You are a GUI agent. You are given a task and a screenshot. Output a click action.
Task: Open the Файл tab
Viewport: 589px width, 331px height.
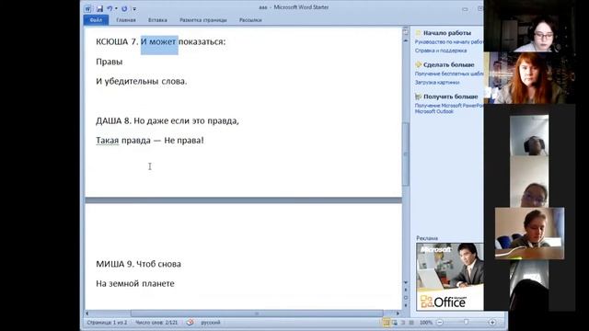[96, 20]
